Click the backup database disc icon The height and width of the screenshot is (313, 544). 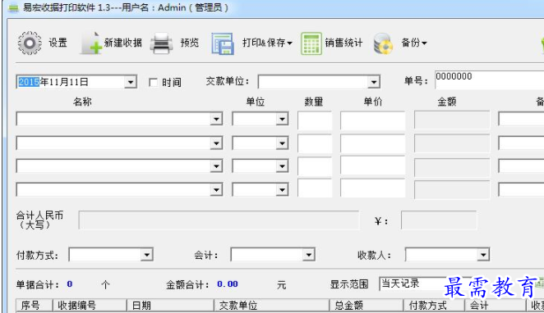(x=383, y=43)
